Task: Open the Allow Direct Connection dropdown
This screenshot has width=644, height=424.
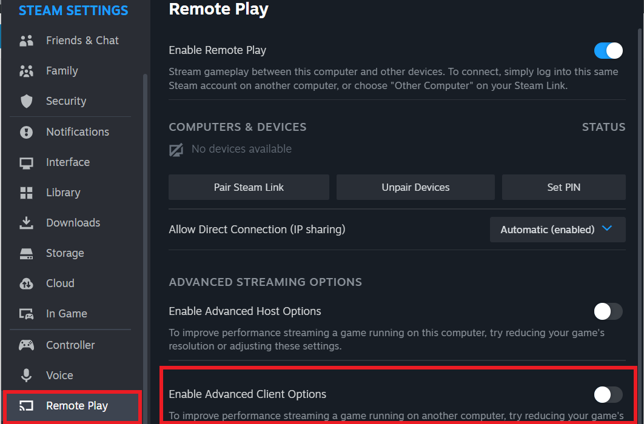Action: pyautogui.click(x=557, y=229)
